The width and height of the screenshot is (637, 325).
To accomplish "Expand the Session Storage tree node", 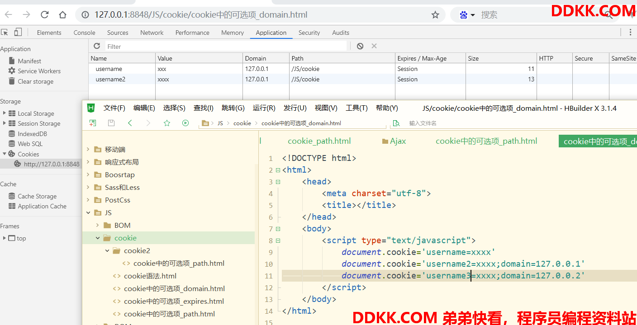I will (x=5, y=123).
